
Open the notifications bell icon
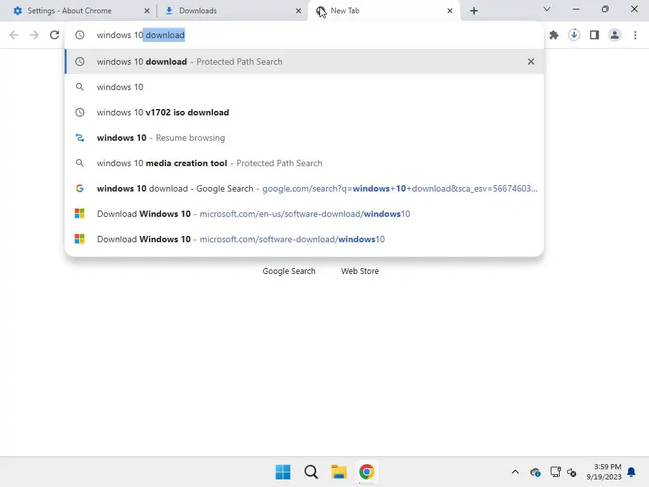(x=631, y=472)
